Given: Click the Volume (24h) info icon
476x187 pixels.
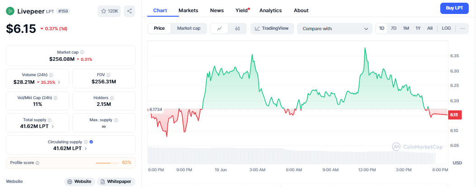Looking at the screenshot, I should [x=51, y=75].
